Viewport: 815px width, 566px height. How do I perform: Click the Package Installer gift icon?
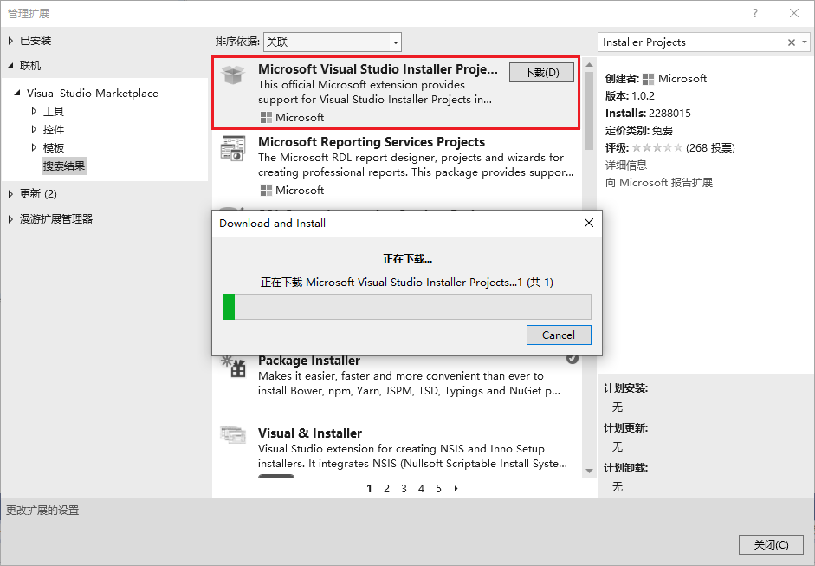tap(233, 367)
